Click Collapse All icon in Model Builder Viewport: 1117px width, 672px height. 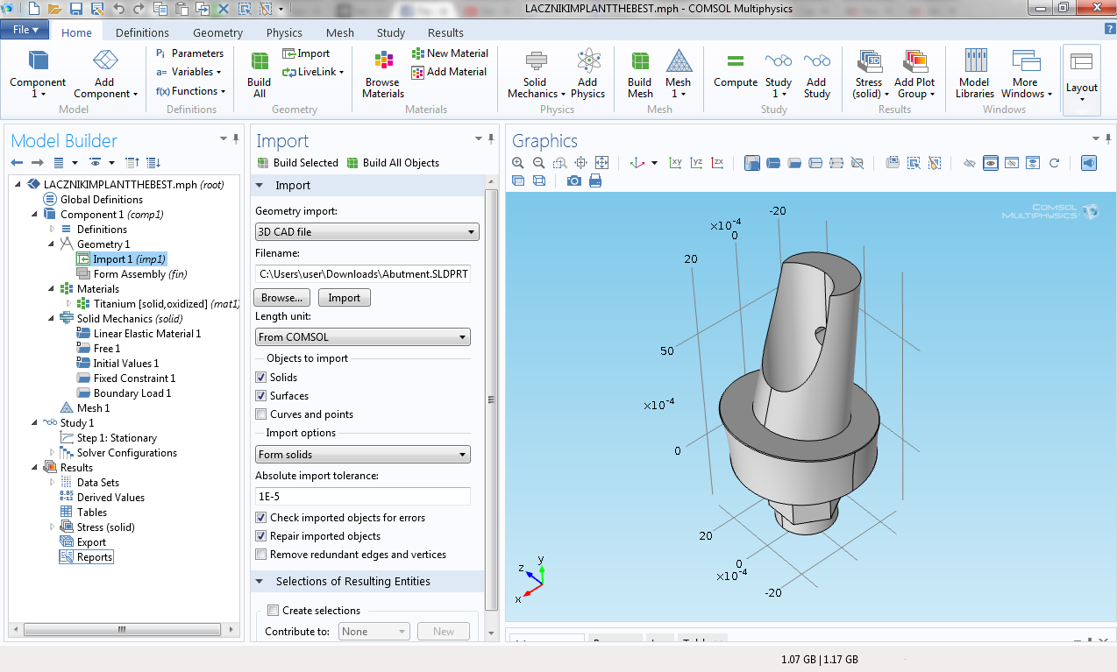[x=132, y=163]
